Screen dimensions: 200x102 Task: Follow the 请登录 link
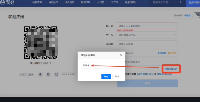click(187, 15)
